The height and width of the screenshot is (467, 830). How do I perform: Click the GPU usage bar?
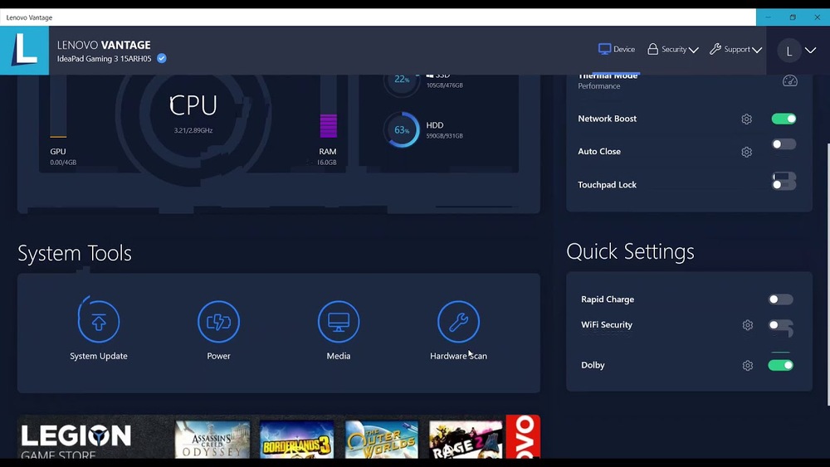coord(58,107)
